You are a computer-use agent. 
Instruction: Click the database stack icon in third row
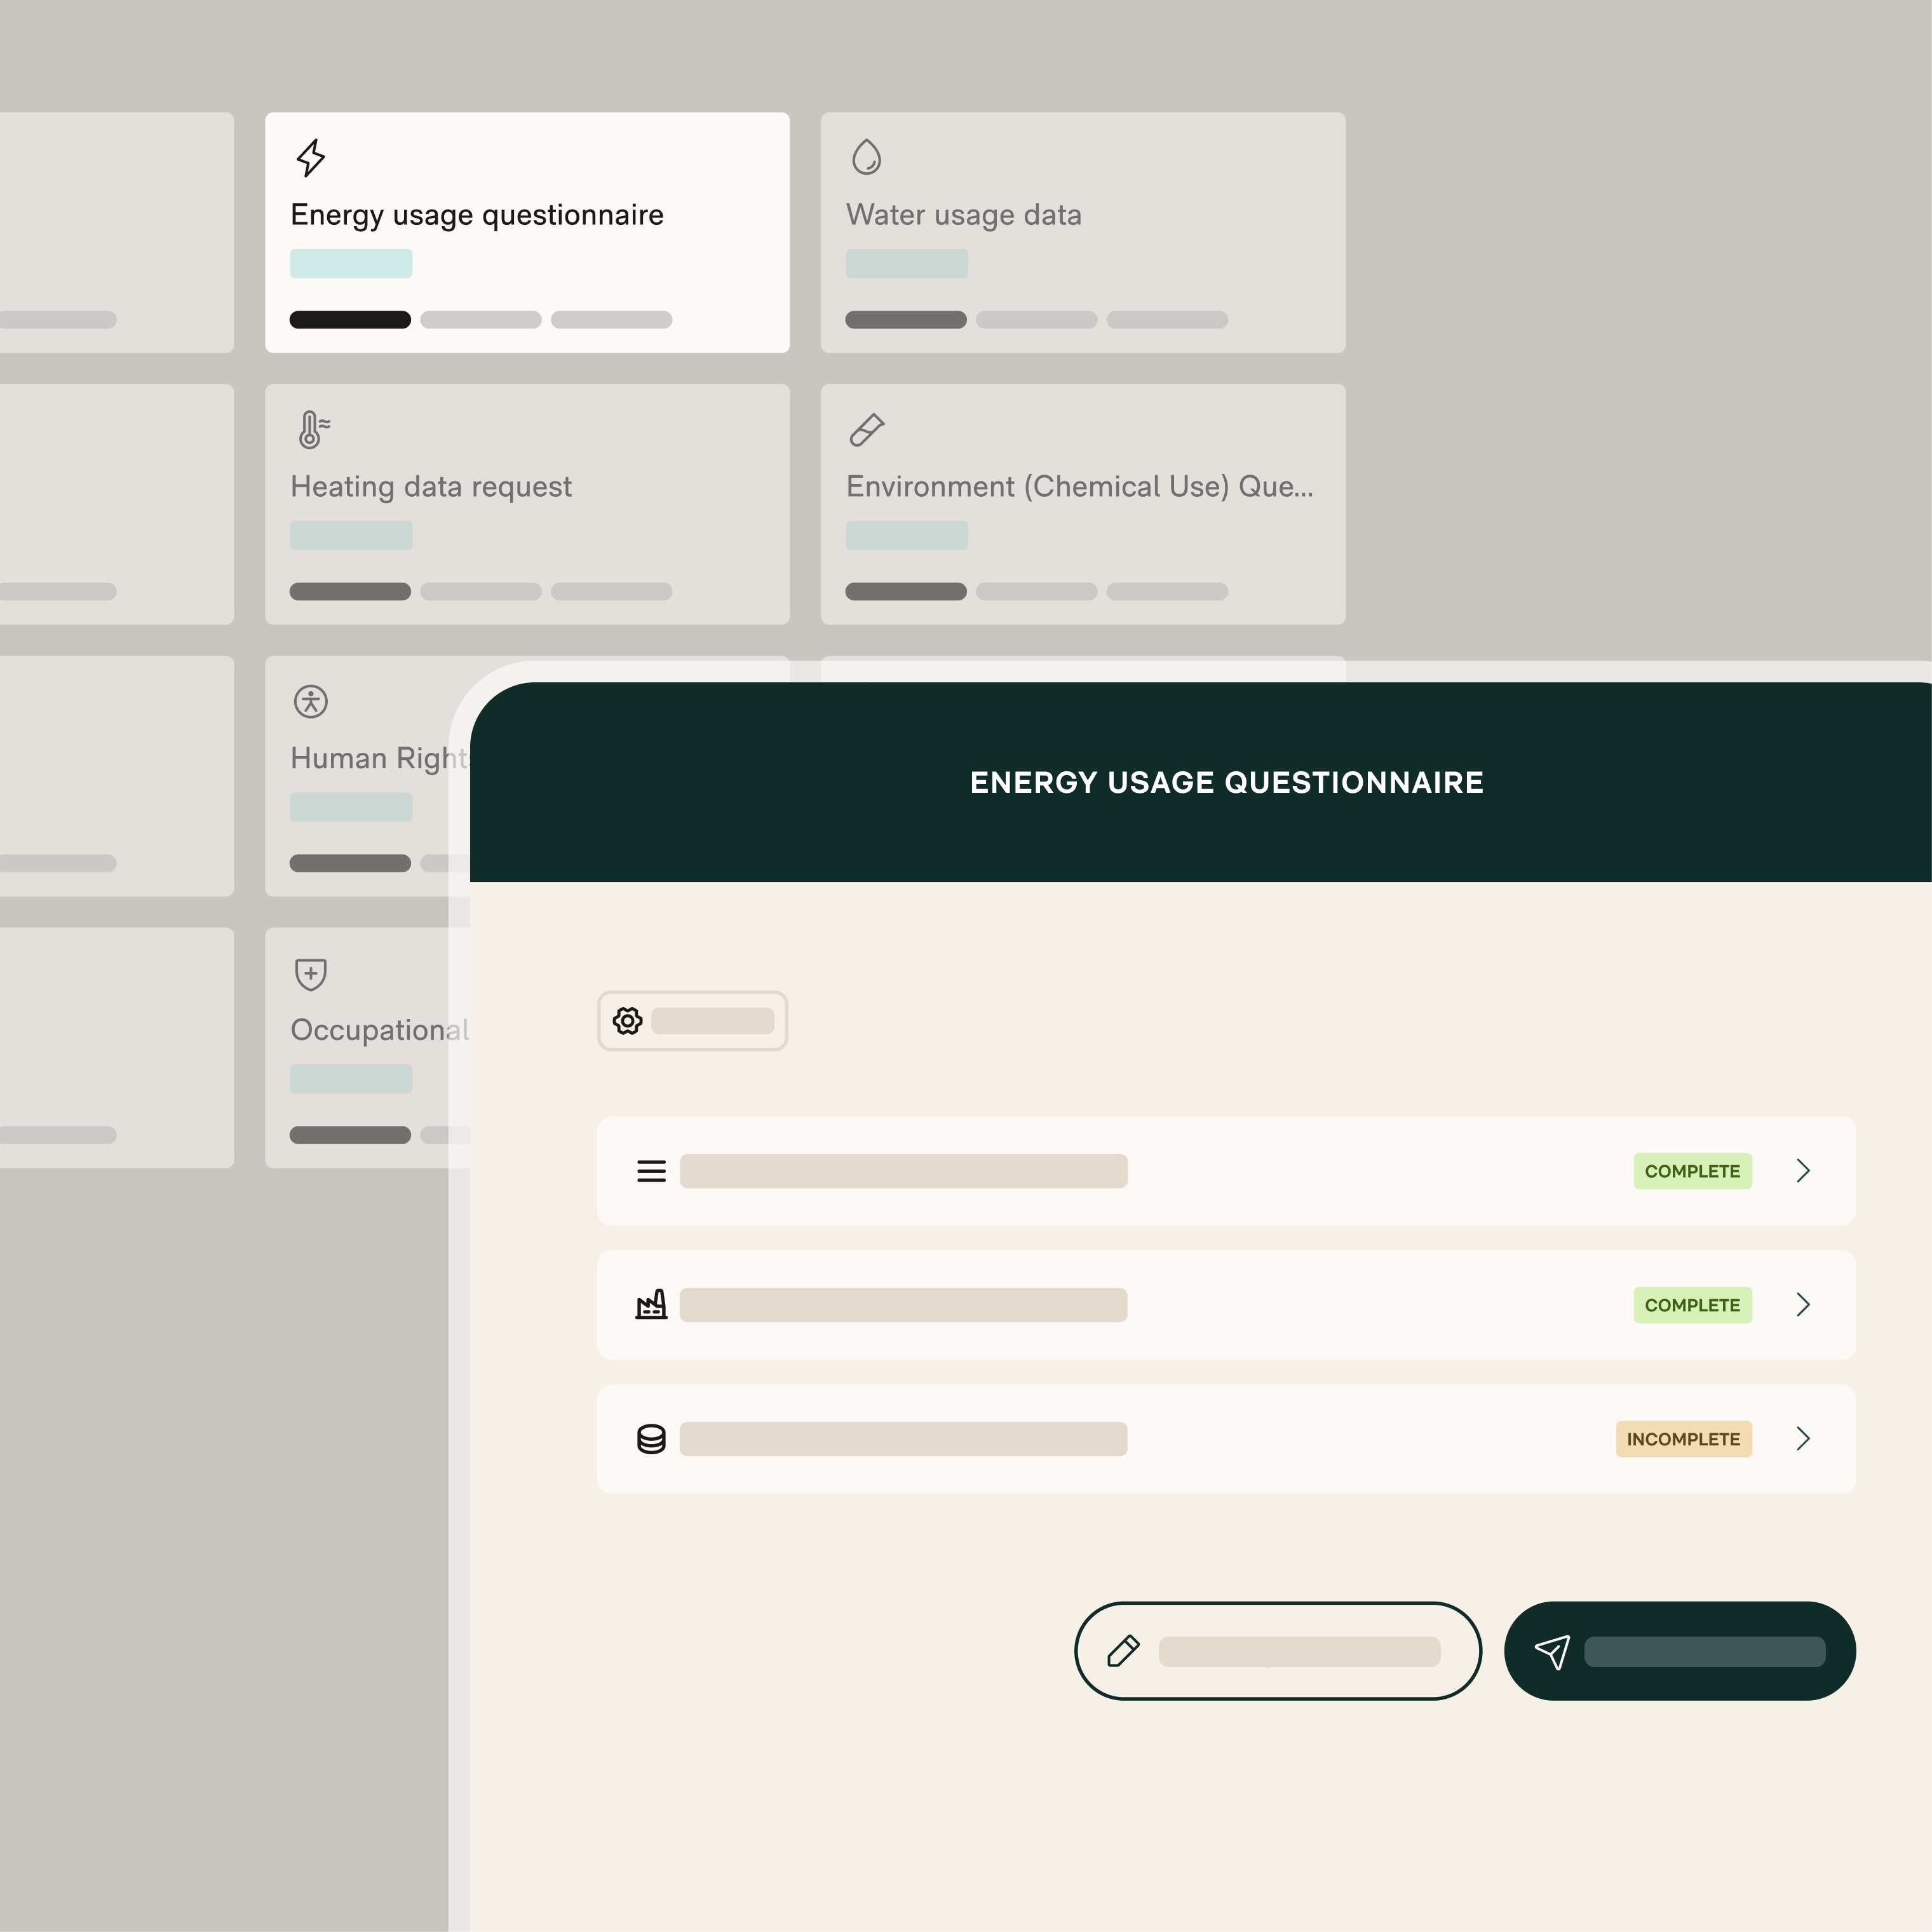(651, 1439)
